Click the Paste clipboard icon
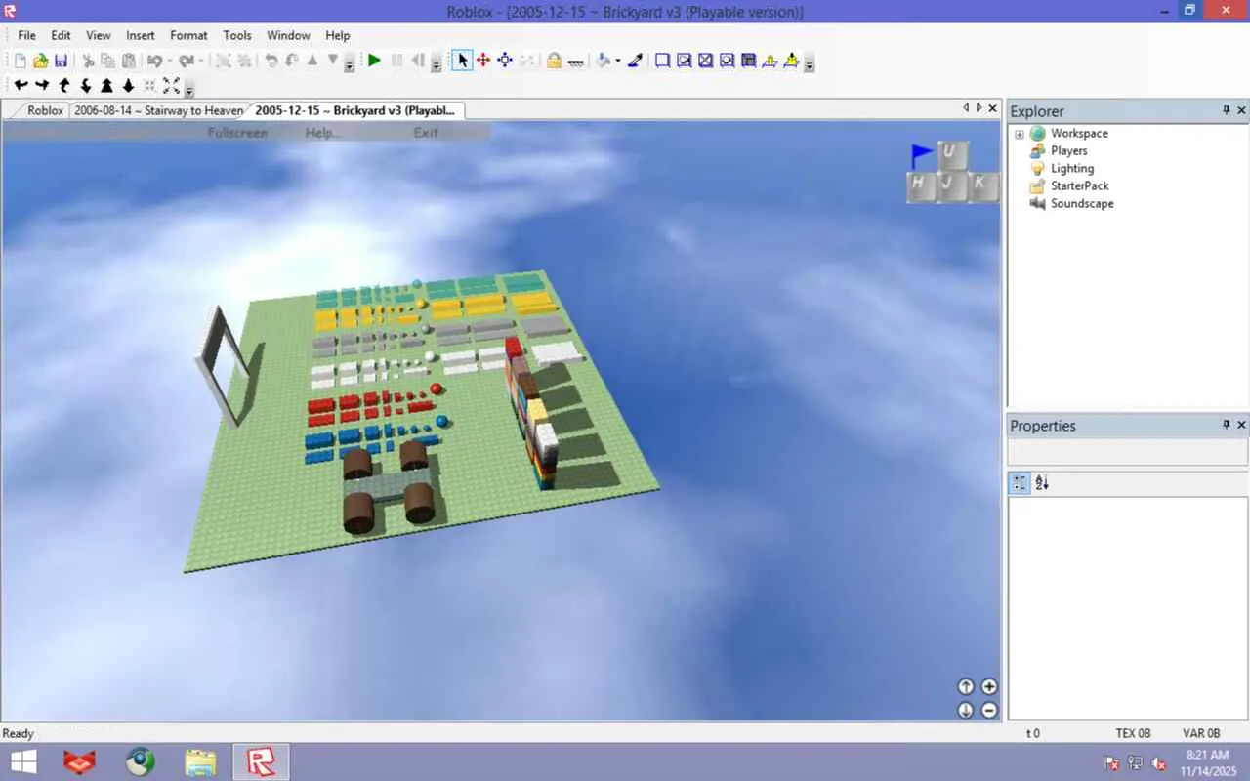 (129, 61)
